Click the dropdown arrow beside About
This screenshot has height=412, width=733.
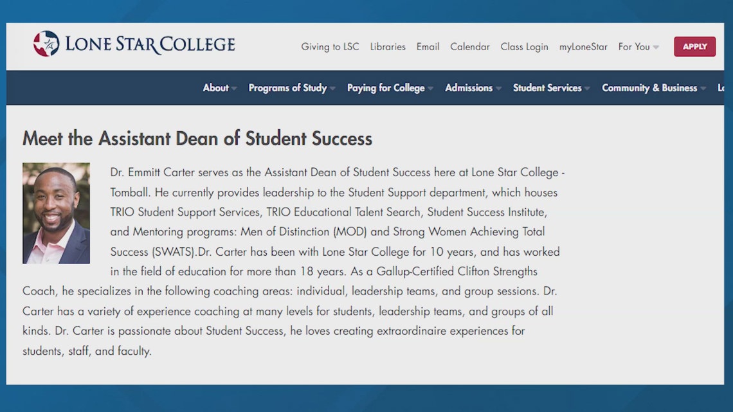pyautogui.click(x=234, y=89)
